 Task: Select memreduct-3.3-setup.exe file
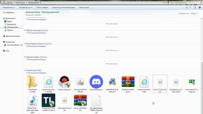pos(192,82)
